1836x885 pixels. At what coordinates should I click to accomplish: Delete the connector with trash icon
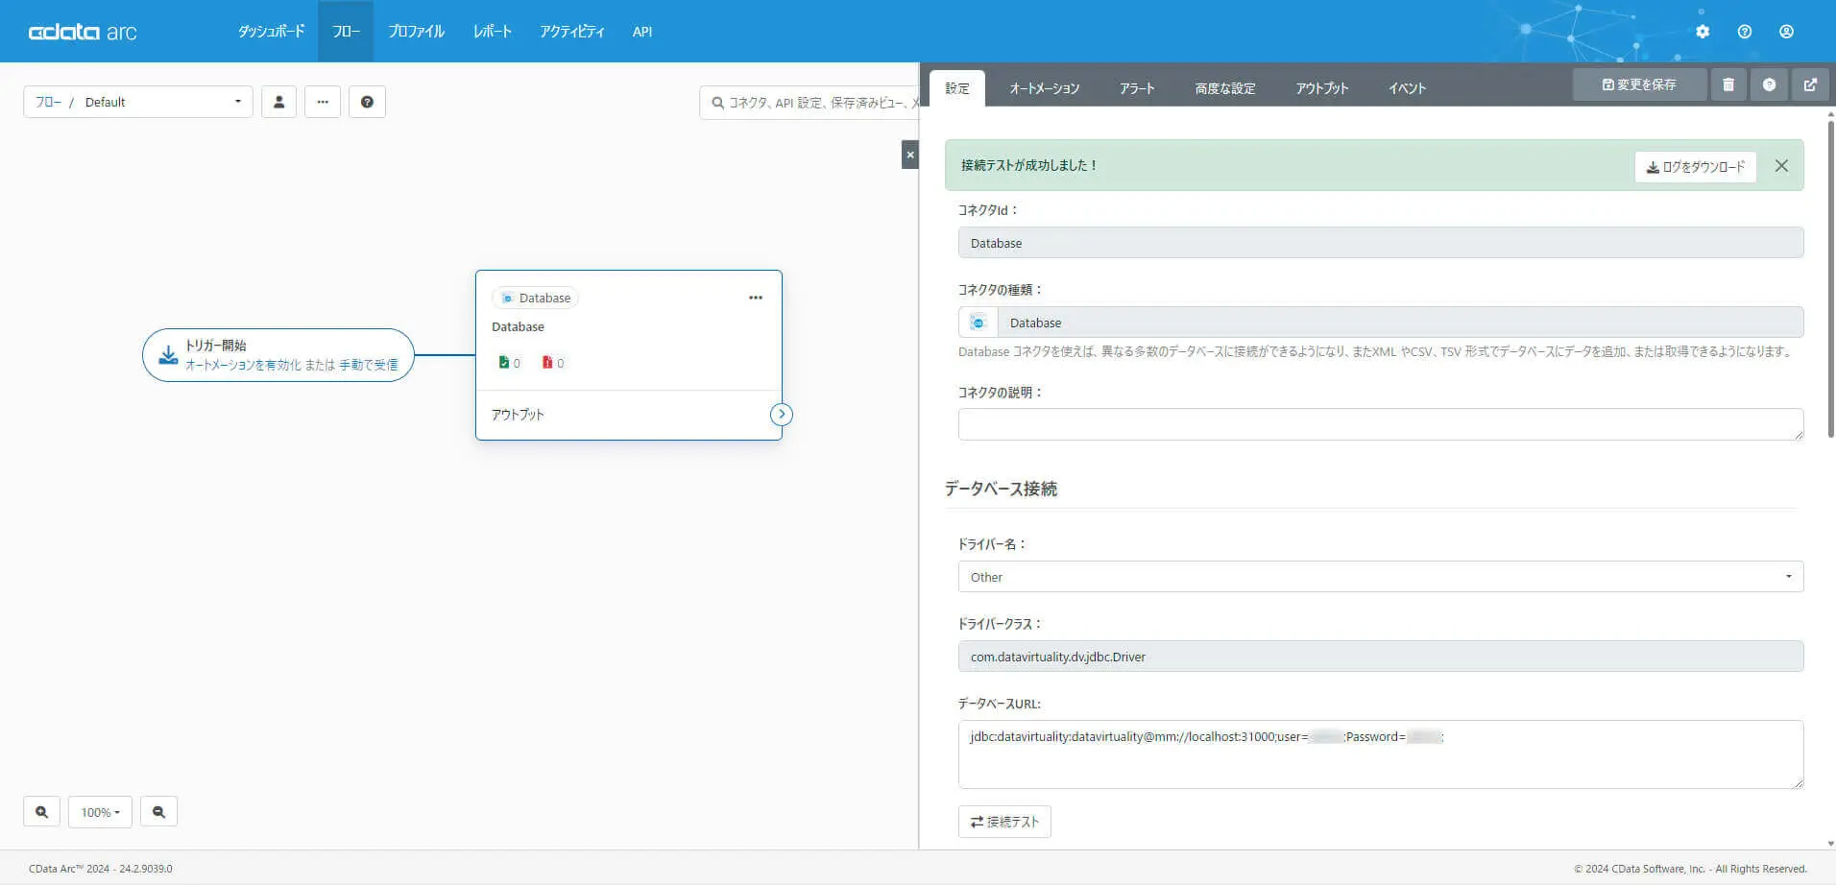[1728, 84]
